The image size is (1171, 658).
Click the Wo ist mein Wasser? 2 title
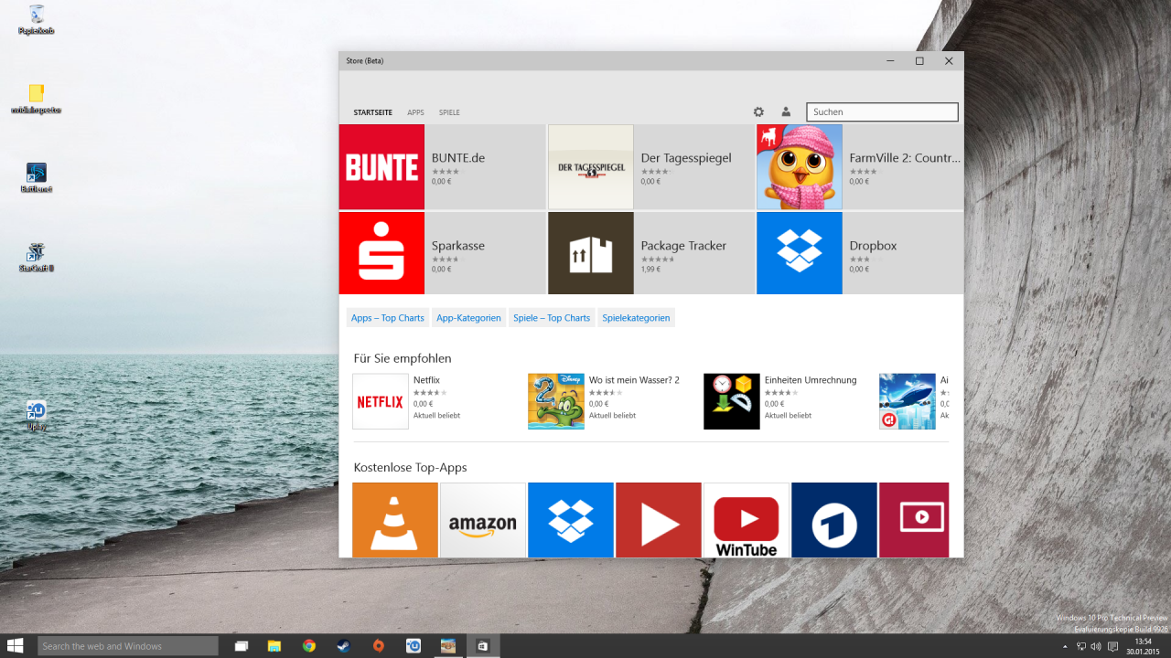(x=634, y=380)
